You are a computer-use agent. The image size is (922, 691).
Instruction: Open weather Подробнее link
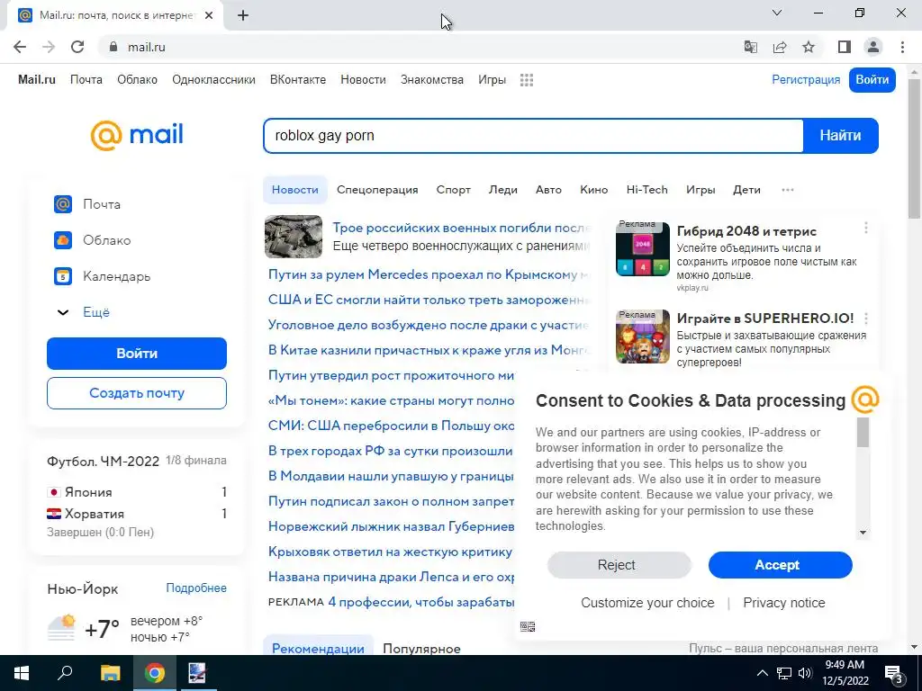(195, 588)
